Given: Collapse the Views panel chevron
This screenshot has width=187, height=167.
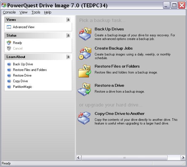Looking at the screenshot, I should (68, 20).
